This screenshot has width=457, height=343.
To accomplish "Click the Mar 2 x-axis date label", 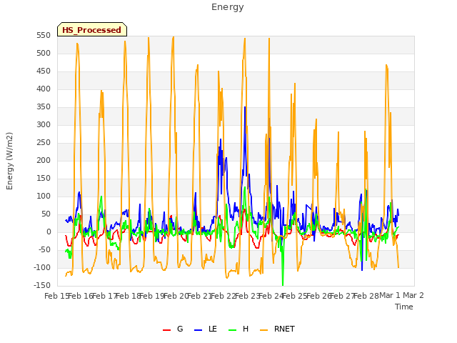I will (x=413, y=295).
